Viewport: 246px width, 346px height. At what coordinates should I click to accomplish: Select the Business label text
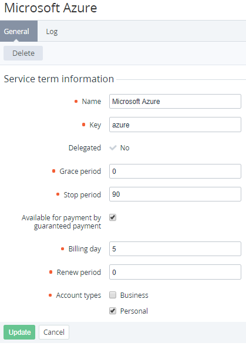tap(134, 295)
